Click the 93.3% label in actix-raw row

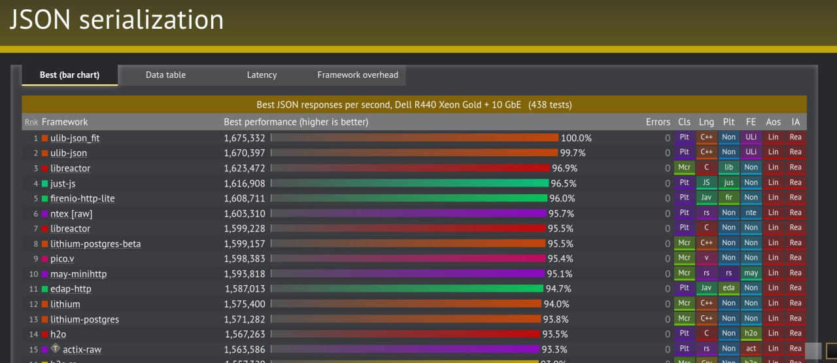[555, 349]
